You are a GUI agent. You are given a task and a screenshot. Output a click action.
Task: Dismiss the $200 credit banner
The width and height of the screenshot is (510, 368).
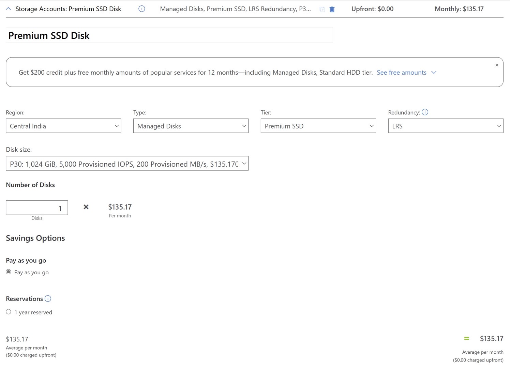(497, 65)
